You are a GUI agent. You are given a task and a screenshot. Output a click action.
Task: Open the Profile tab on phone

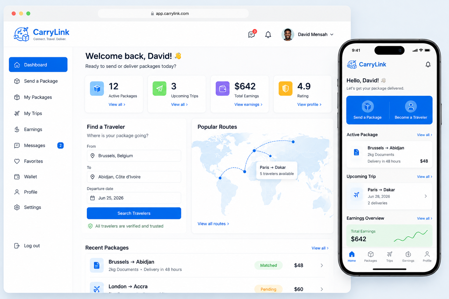[x=427, y=256]
